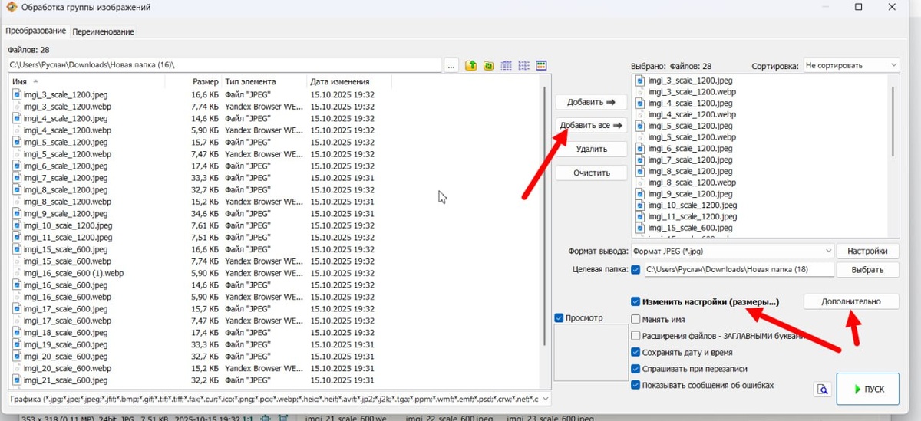Uncheck the Просмотр preview checkbox

coord(559,318)
